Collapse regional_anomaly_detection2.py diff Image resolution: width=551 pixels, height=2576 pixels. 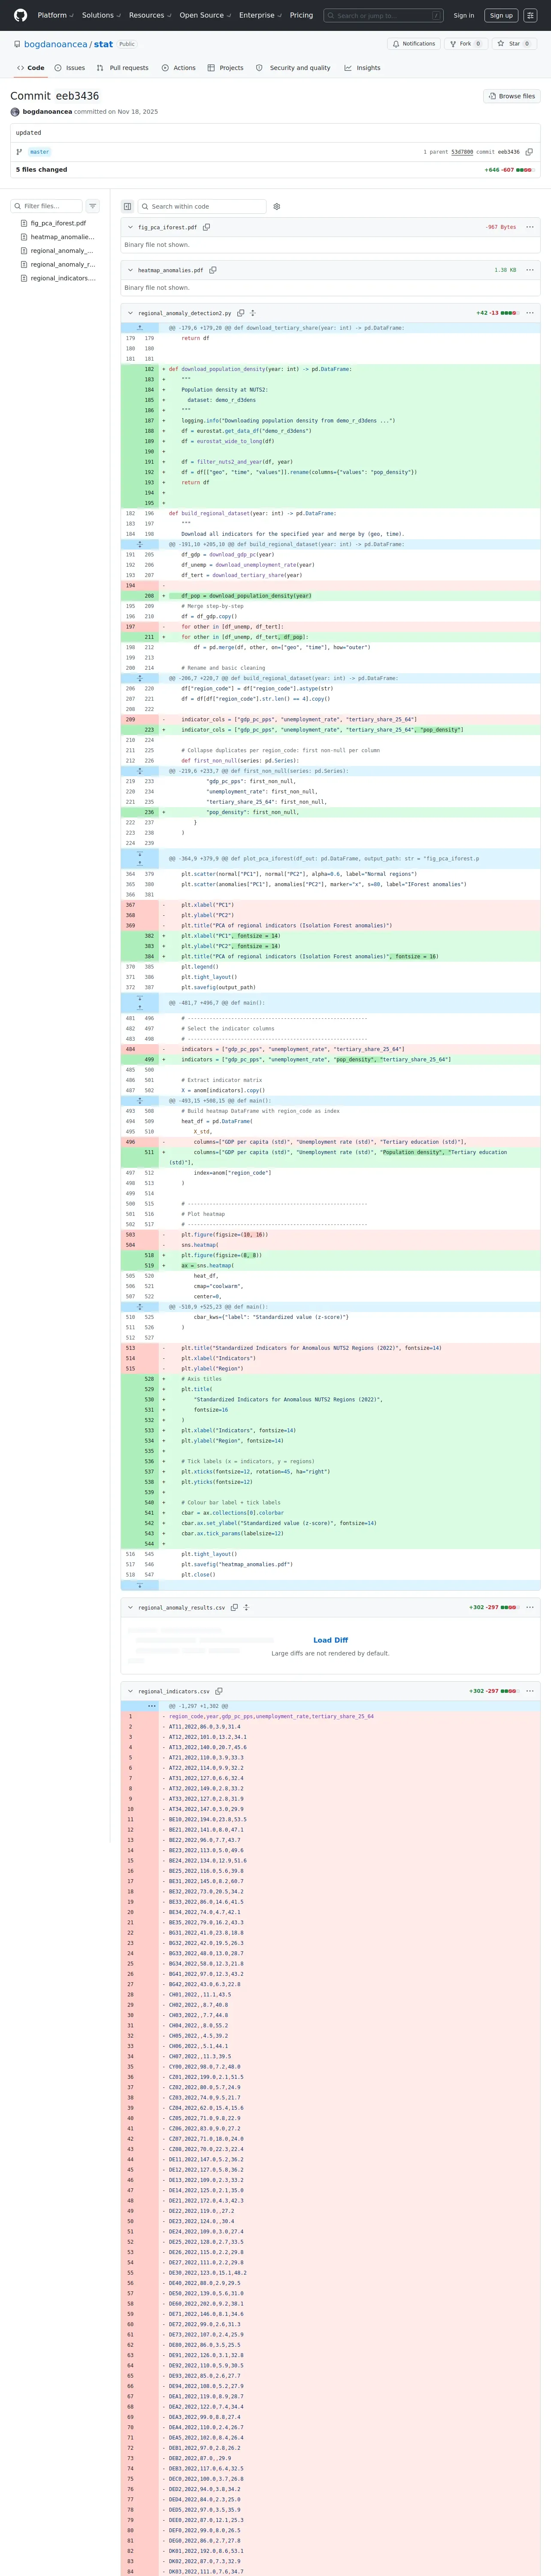point(131,313)
